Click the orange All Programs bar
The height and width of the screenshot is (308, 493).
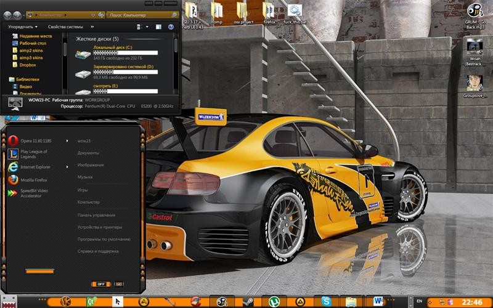[39, 271]
